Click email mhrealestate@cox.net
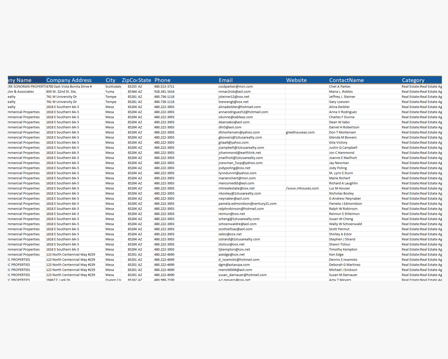This screenshot has width=448, height=359. (237, 188)
